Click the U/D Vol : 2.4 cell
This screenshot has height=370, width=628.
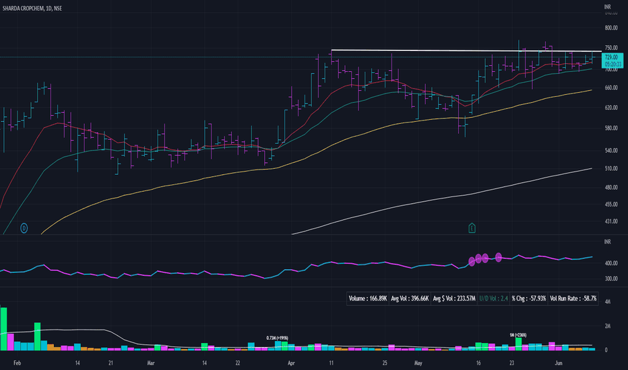pyautogui.click(x=493, y=299)
